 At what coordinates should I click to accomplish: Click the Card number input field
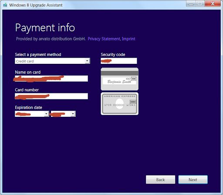point(51,96)
